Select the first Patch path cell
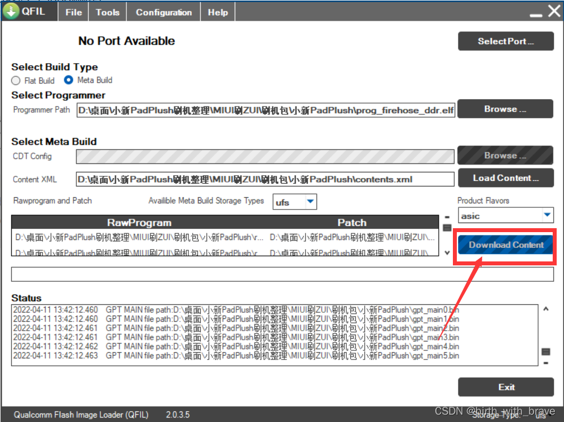564x422 pixels. (352, 237)
